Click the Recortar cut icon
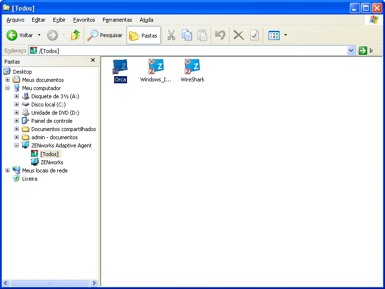Image resolution: width=385 pixels, height=289 pixels. (x=171, y=35)
